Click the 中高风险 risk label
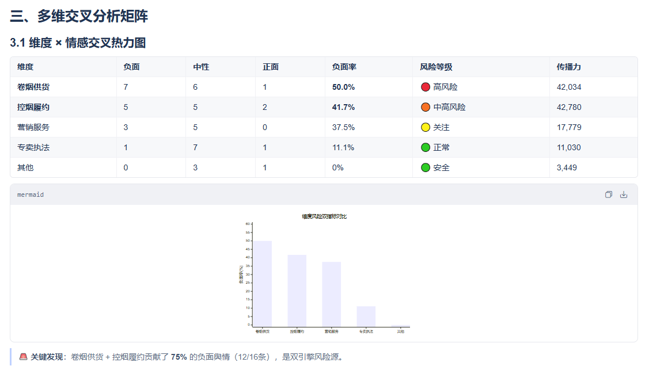 click(x=450, y=107)
